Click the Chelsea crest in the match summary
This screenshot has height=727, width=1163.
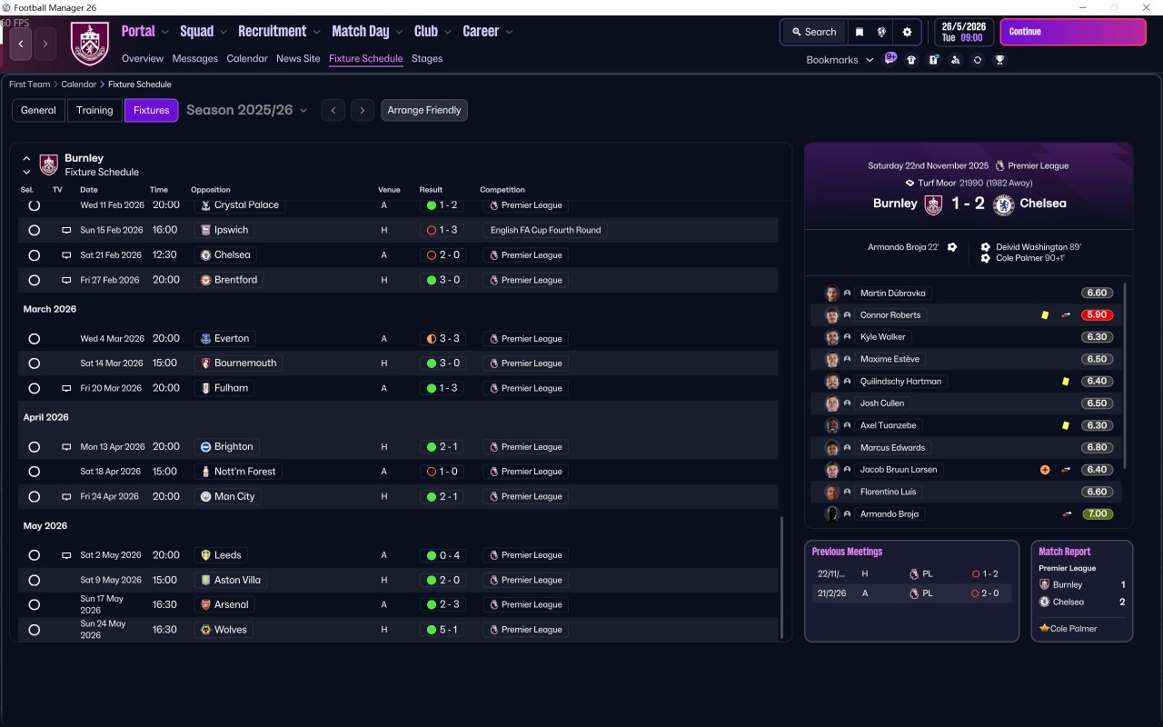(x=1003, y=204)
